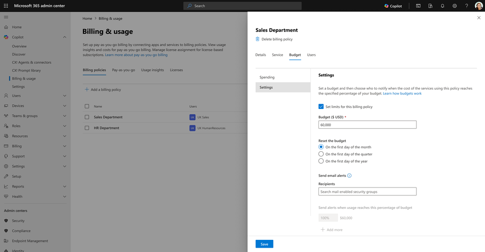Open the app launcher waffle icon
The height and width of the screenshot is (252, 485).
coord(6,6)
